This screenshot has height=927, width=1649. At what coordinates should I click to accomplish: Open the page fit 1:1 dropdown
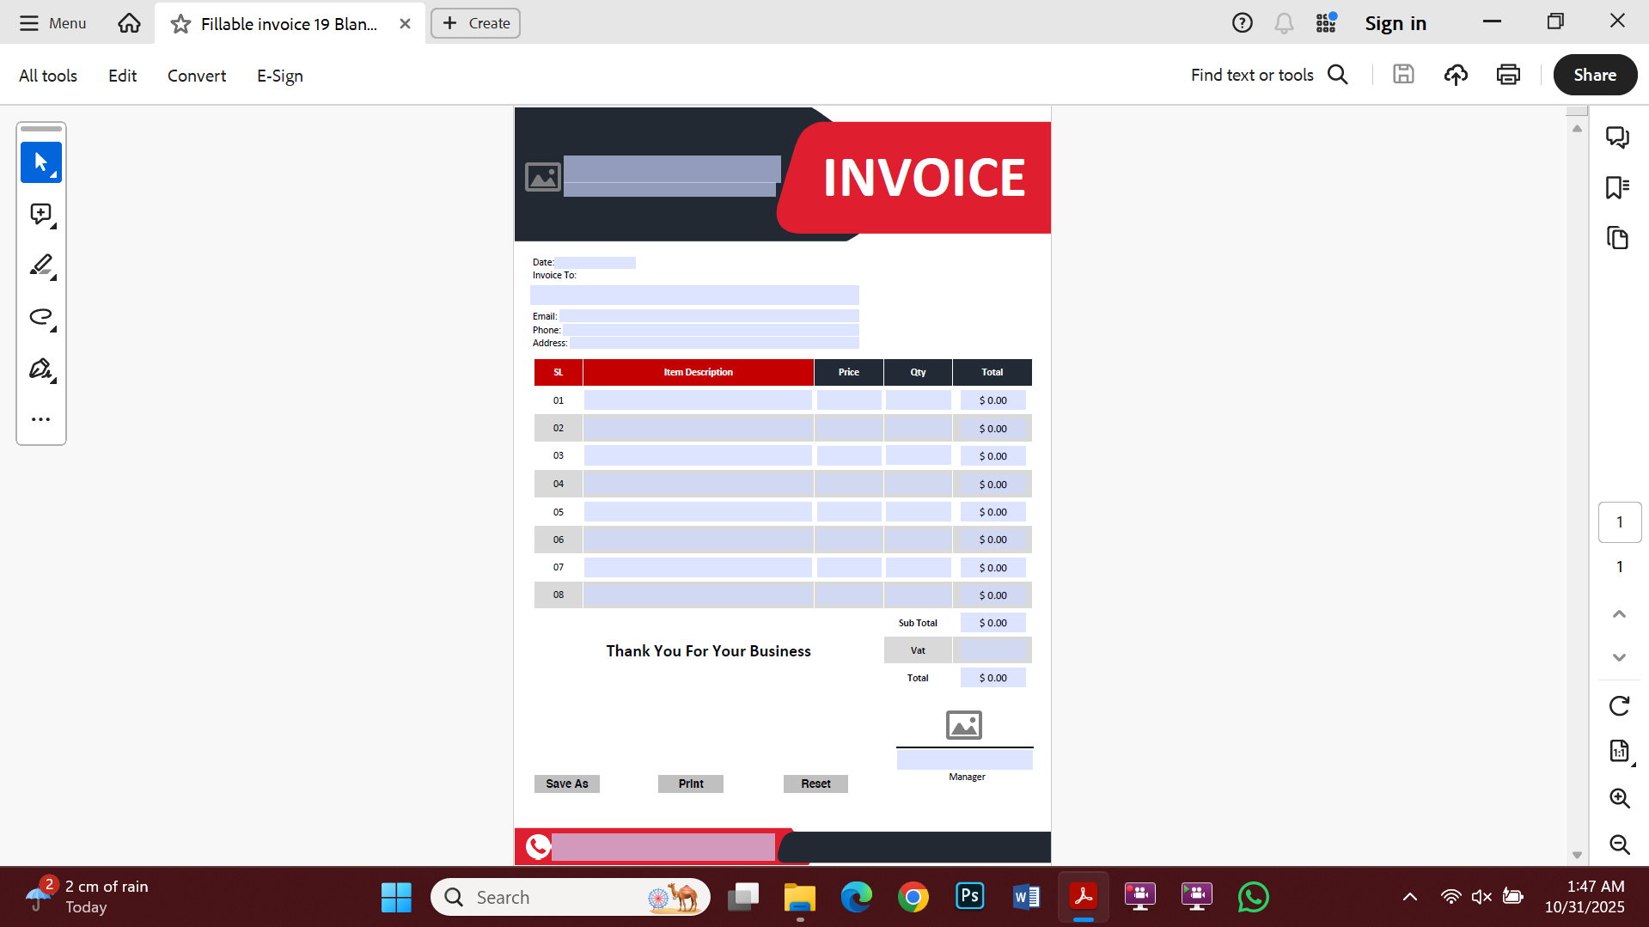pyautogui.click(x=1619, y=751)
